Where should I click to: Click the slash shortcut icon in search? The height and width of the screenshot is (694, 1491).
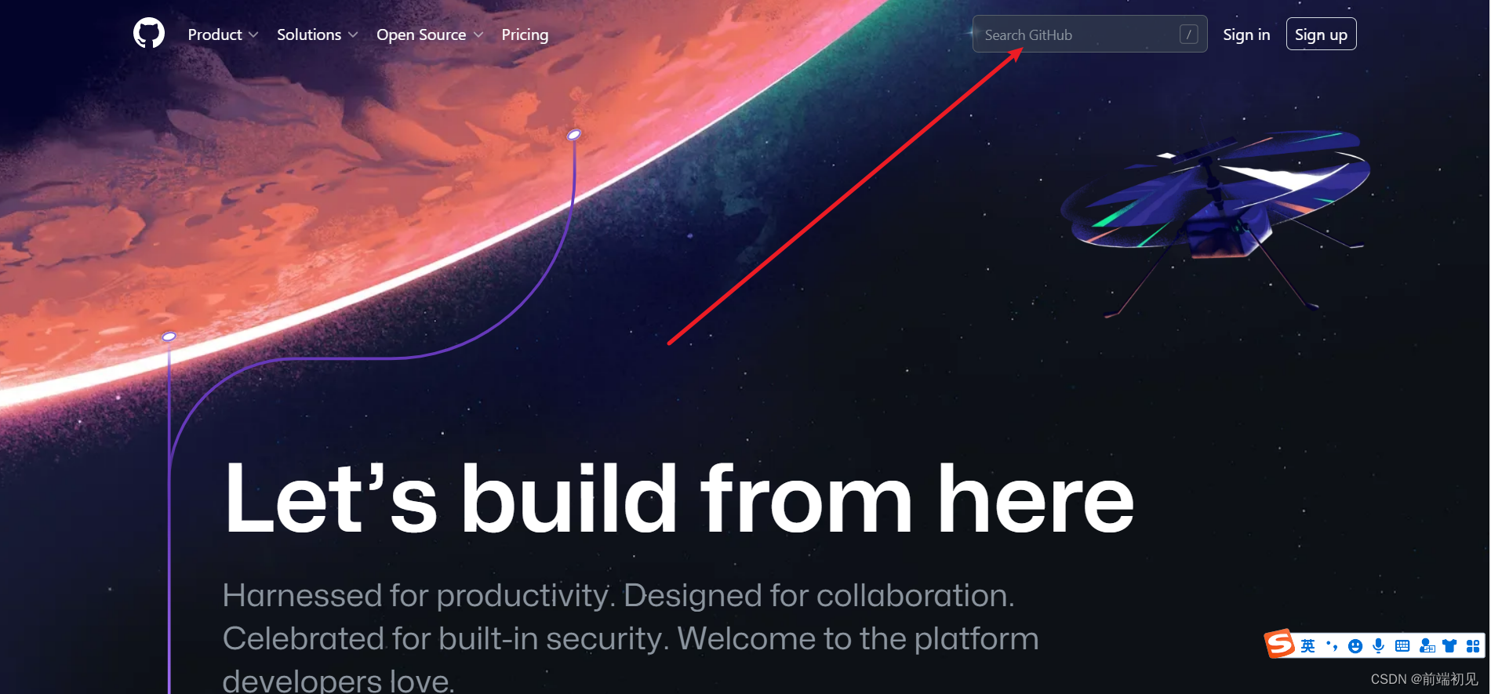coord(1188,35)
